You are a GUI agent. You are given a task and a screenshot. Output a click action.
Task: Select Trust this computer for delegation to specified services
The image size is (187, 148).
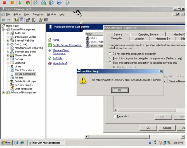click(110, 63)
